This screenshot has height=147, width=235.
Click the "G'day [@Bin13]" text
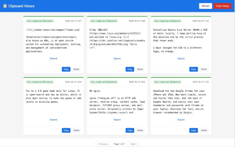tap(99, 30)
